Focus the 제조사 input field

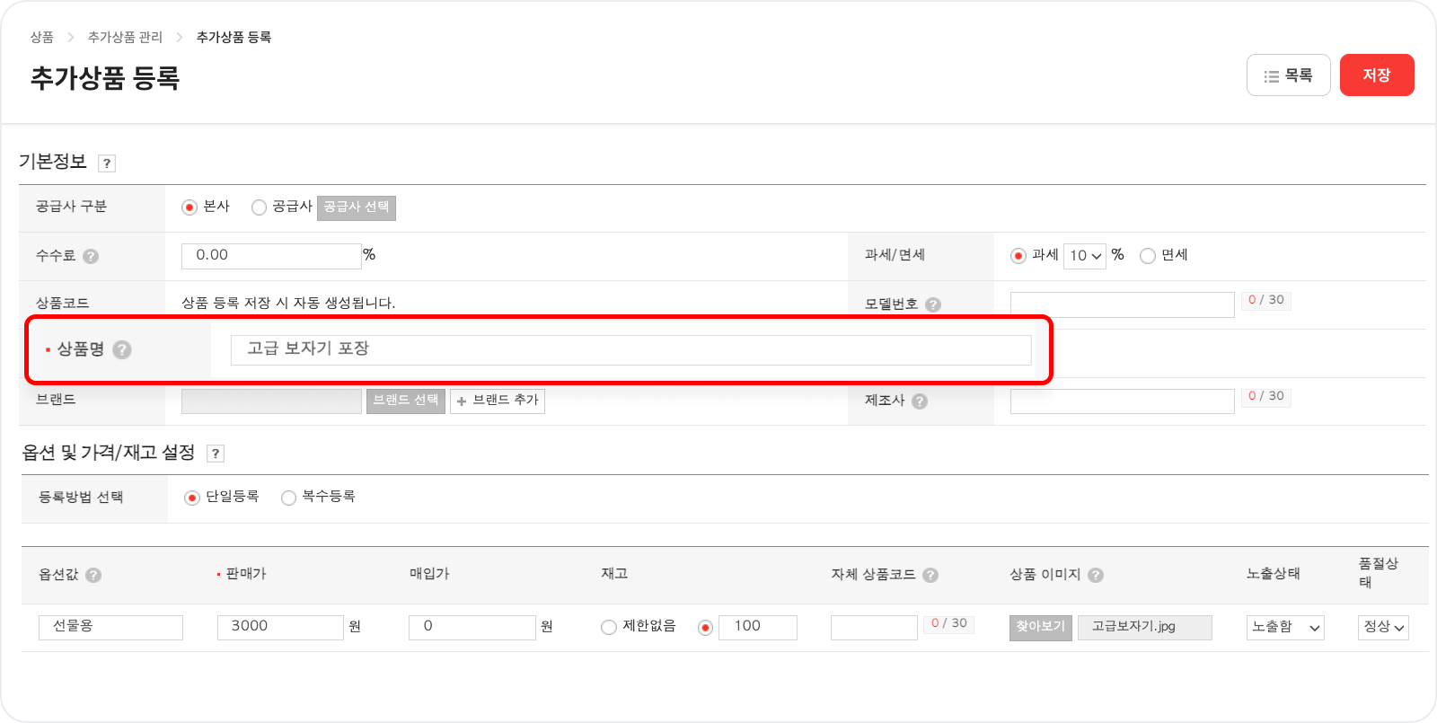pos(1123,401)
